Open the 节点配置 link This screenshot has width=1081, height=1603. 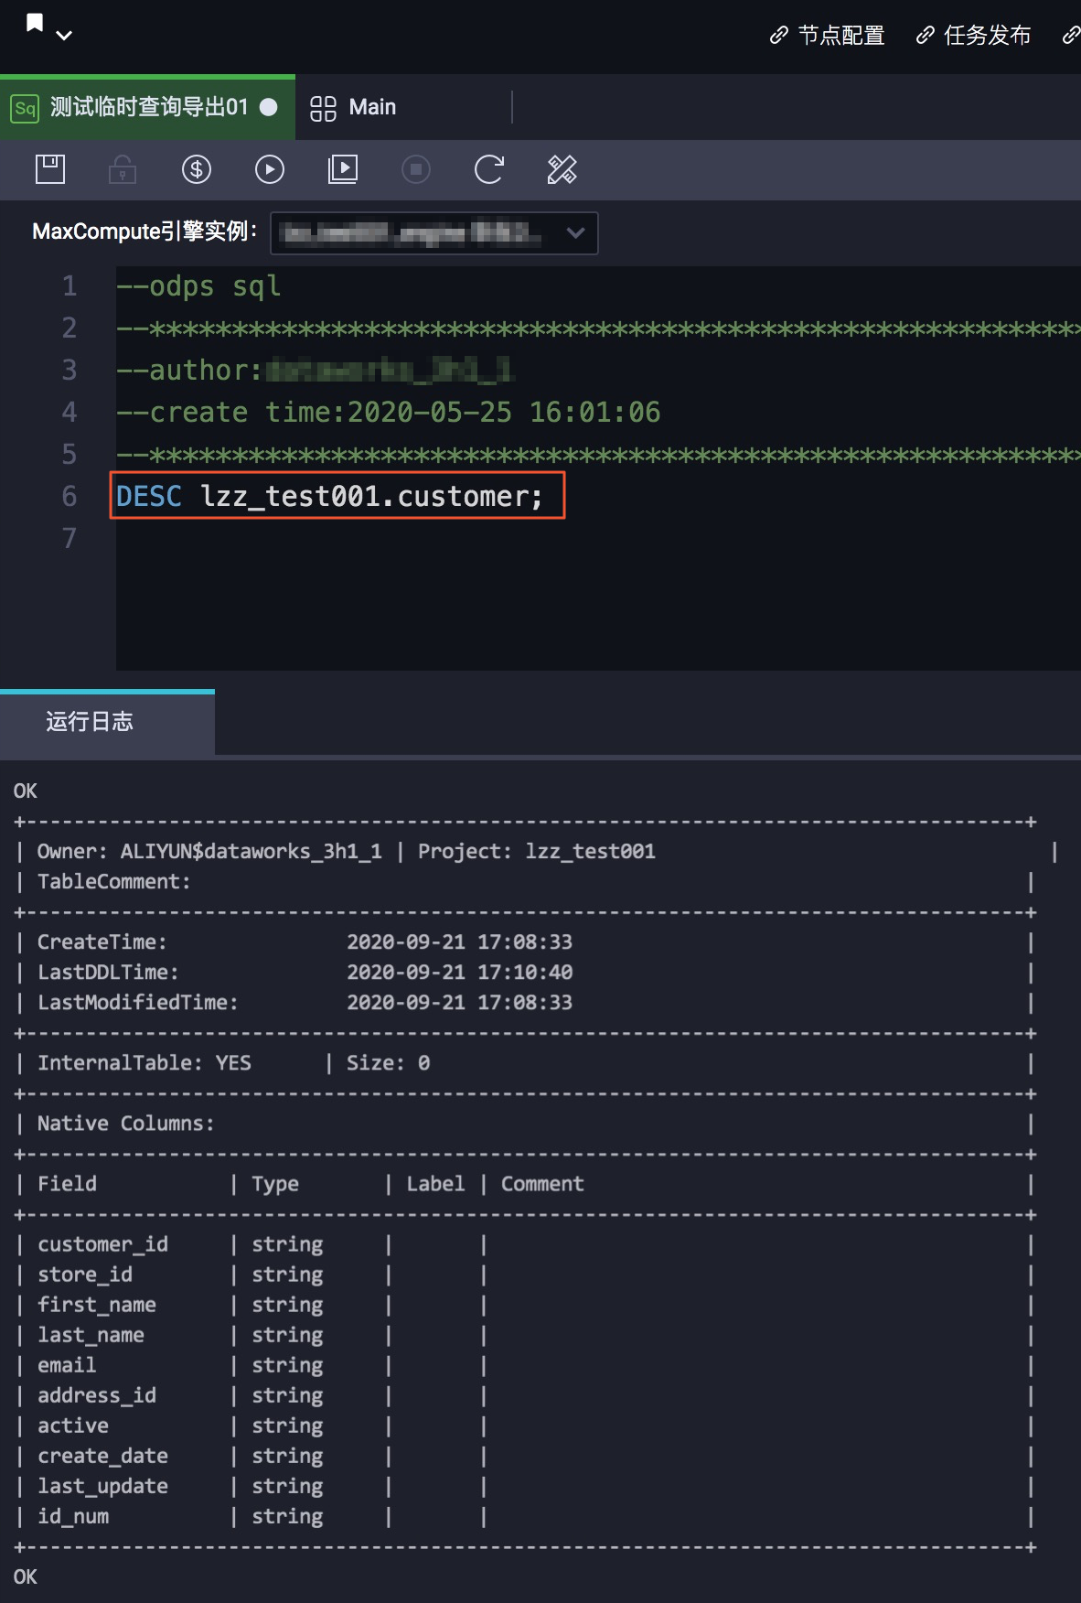coord(828,36)
